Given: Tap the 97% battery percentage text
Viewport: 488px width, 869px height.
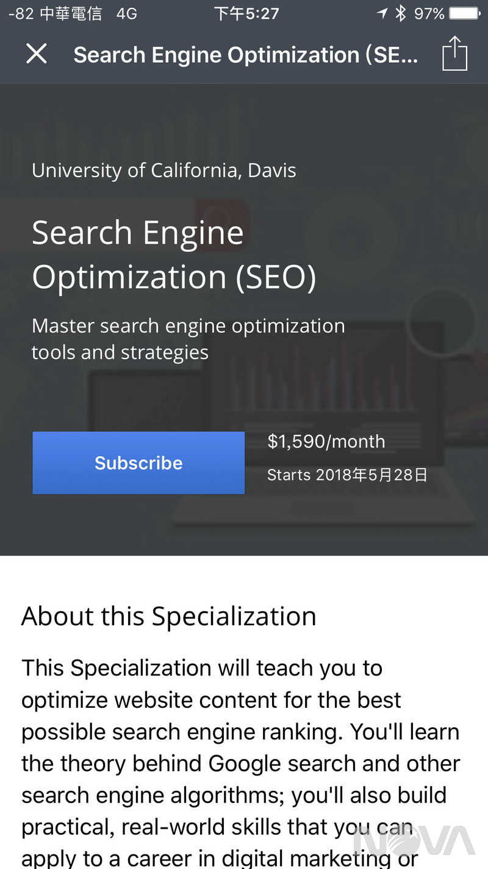Looking at the screenshot, I should (429, 13).
